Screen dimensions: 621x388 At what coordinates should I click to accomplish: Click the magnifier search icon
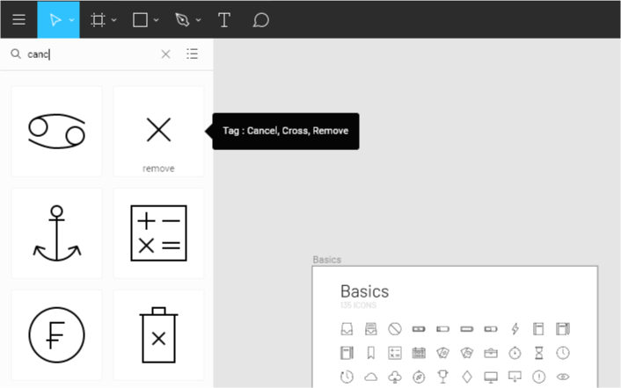[16, 54]
